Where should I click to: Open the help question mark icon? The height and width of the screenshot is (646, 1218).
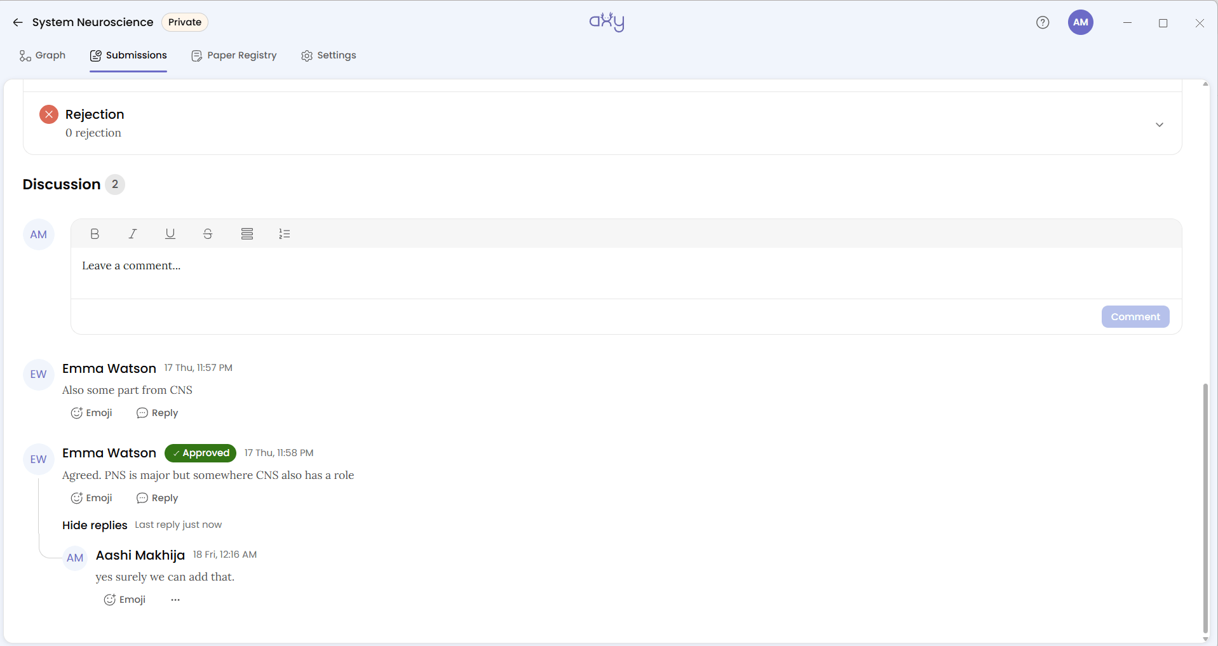pyautogui.click(x=1043, y=22)
